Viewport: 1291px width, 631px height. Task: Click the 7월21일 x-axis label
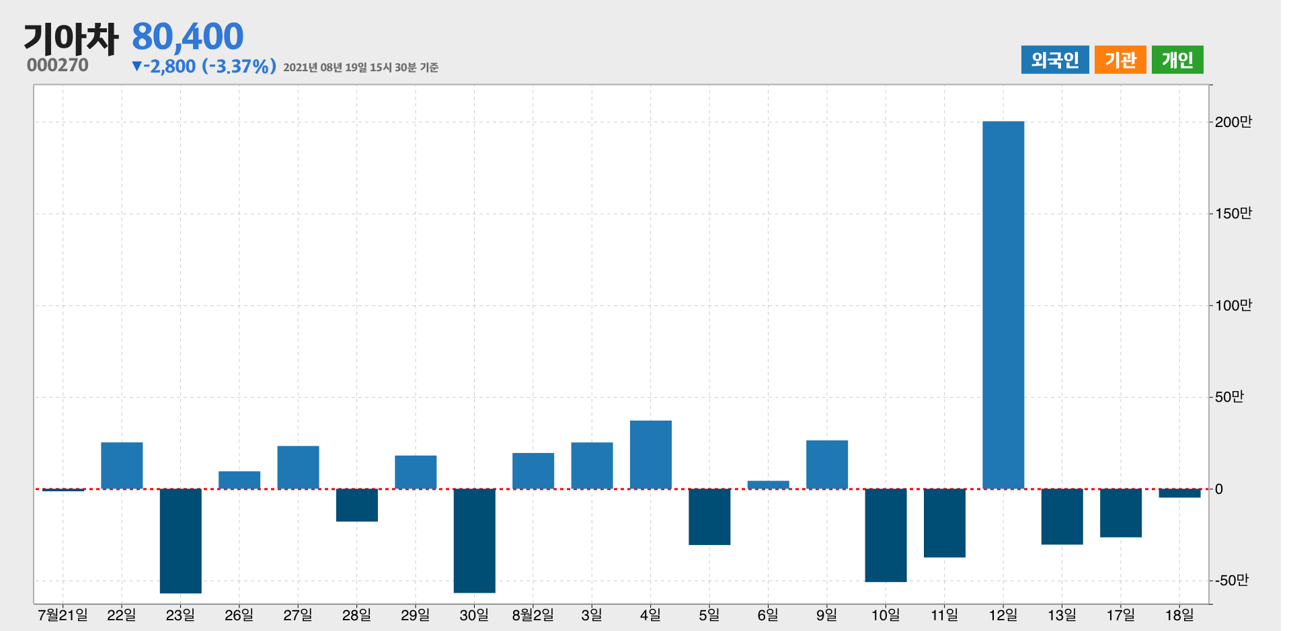63,615
